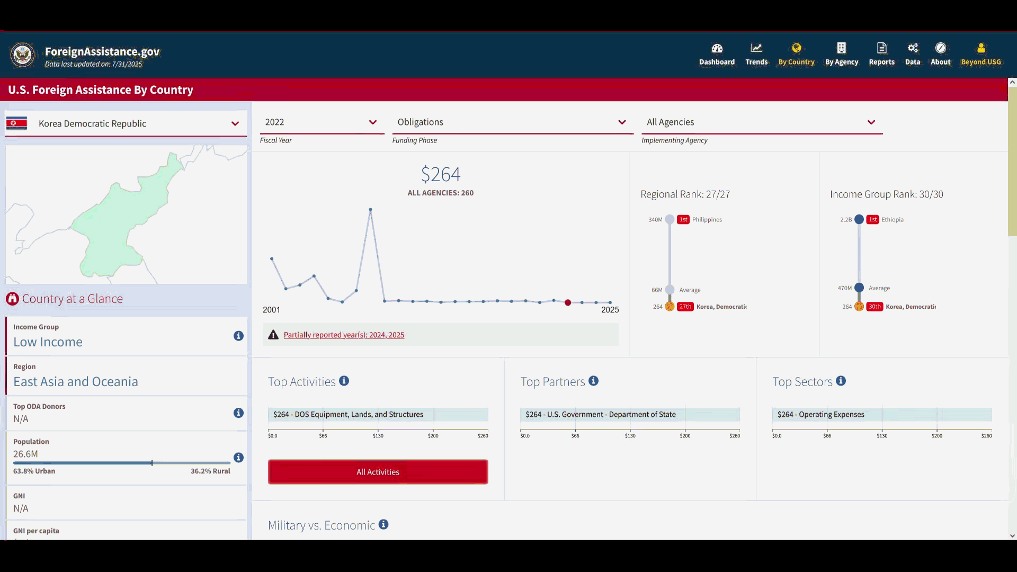Open the Beyond USG person icon
The width and height of the screenshot is (1017, 572).
click(x=980, y=48)
